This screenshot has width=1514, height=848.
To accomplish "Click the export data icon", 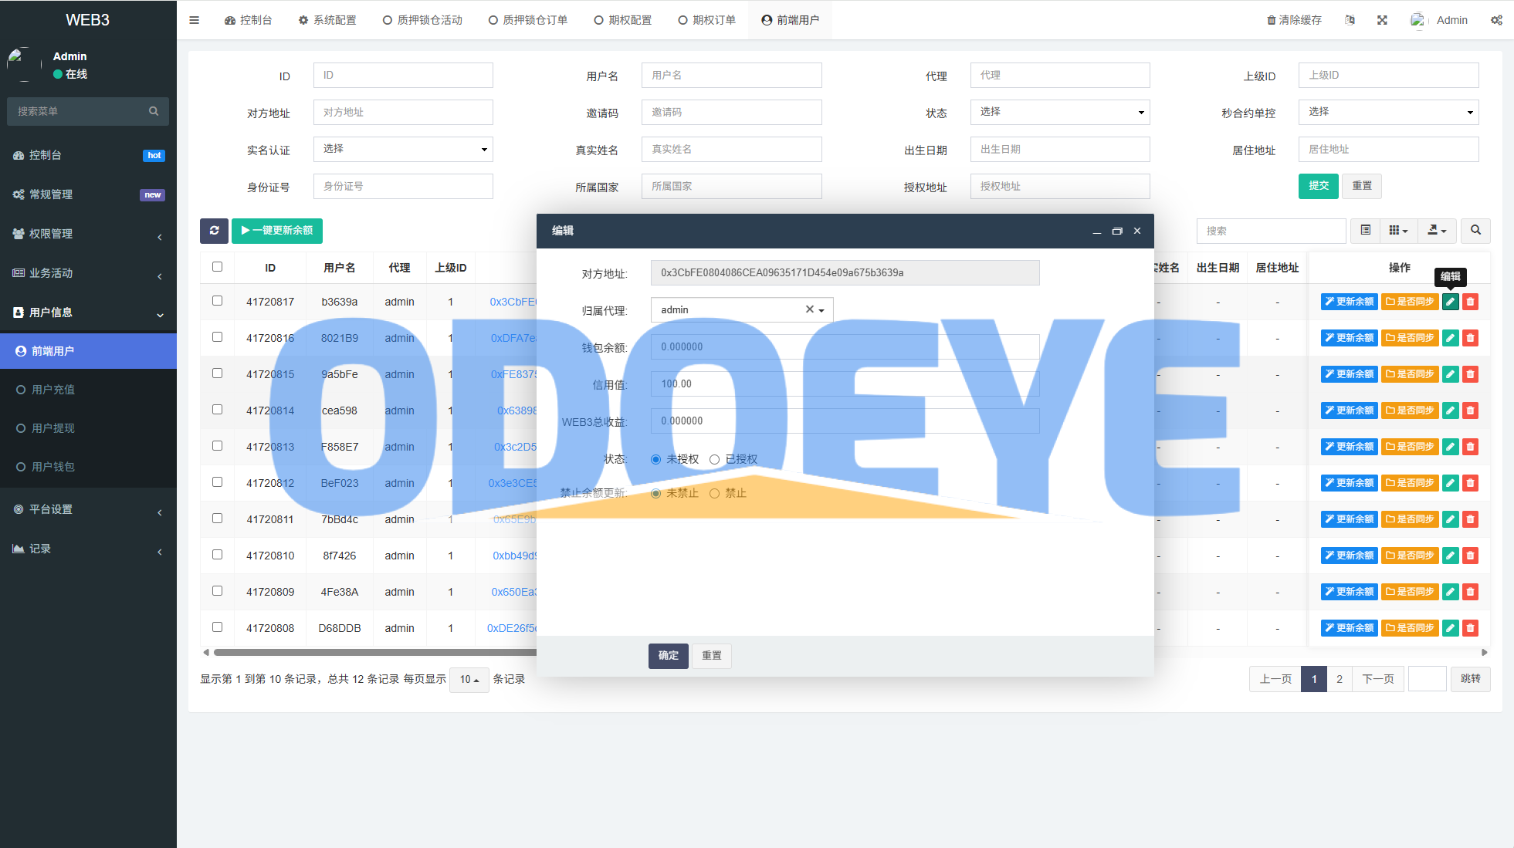I will (x=1436, y=231).
